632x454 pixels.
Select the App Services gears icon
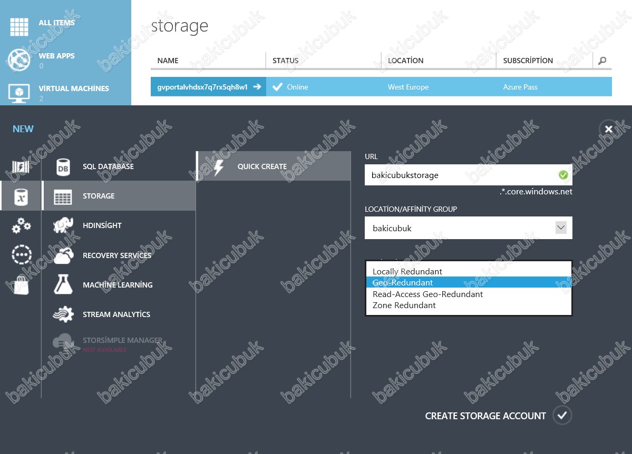tap(22, 225)
